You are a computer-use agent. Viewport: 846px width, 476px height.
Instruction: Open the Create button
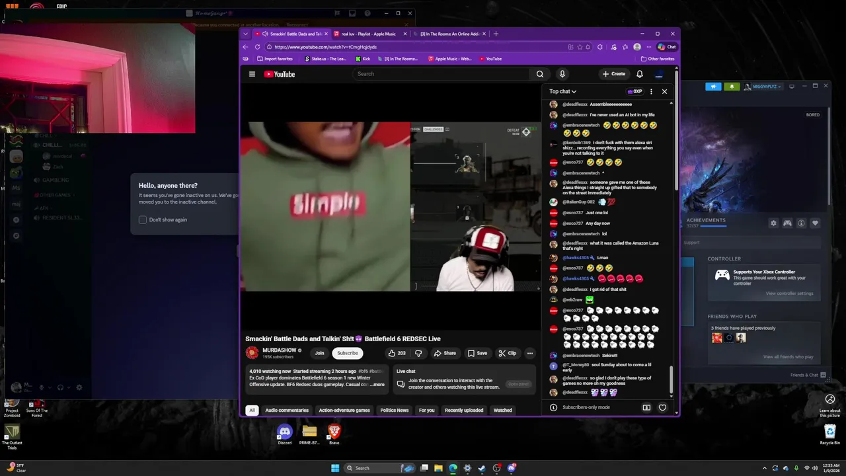click(614, 74)
